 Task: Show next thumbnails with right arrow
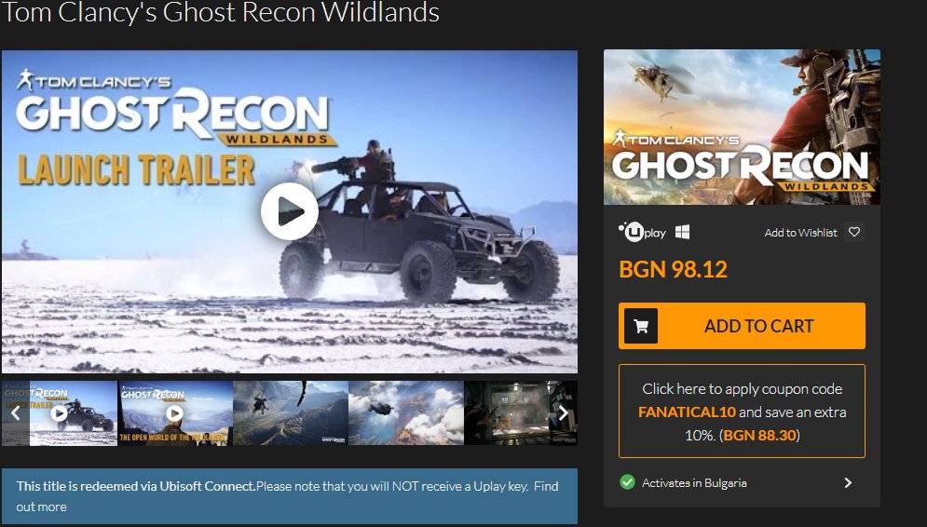564,413
